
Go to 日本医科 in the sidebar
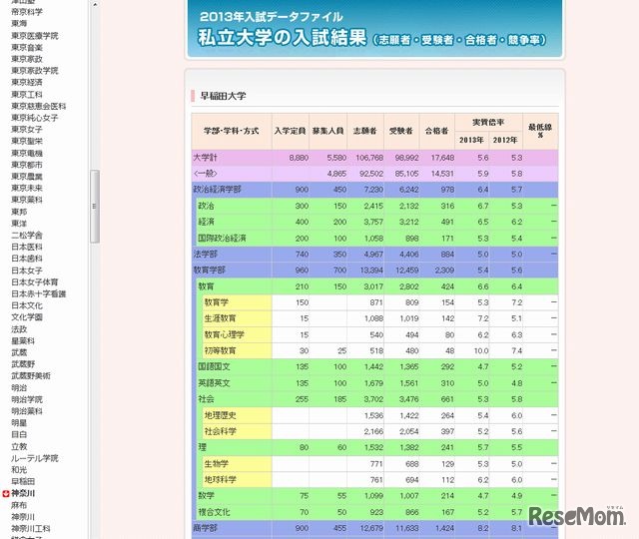[27, 247]
